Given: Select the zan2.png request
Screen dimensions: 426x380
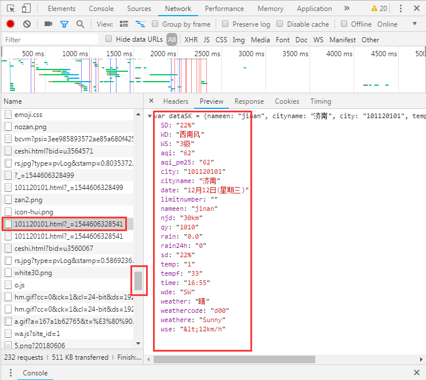Looking at the screenshot, I should pyautogui.click(x=68, y=200).
